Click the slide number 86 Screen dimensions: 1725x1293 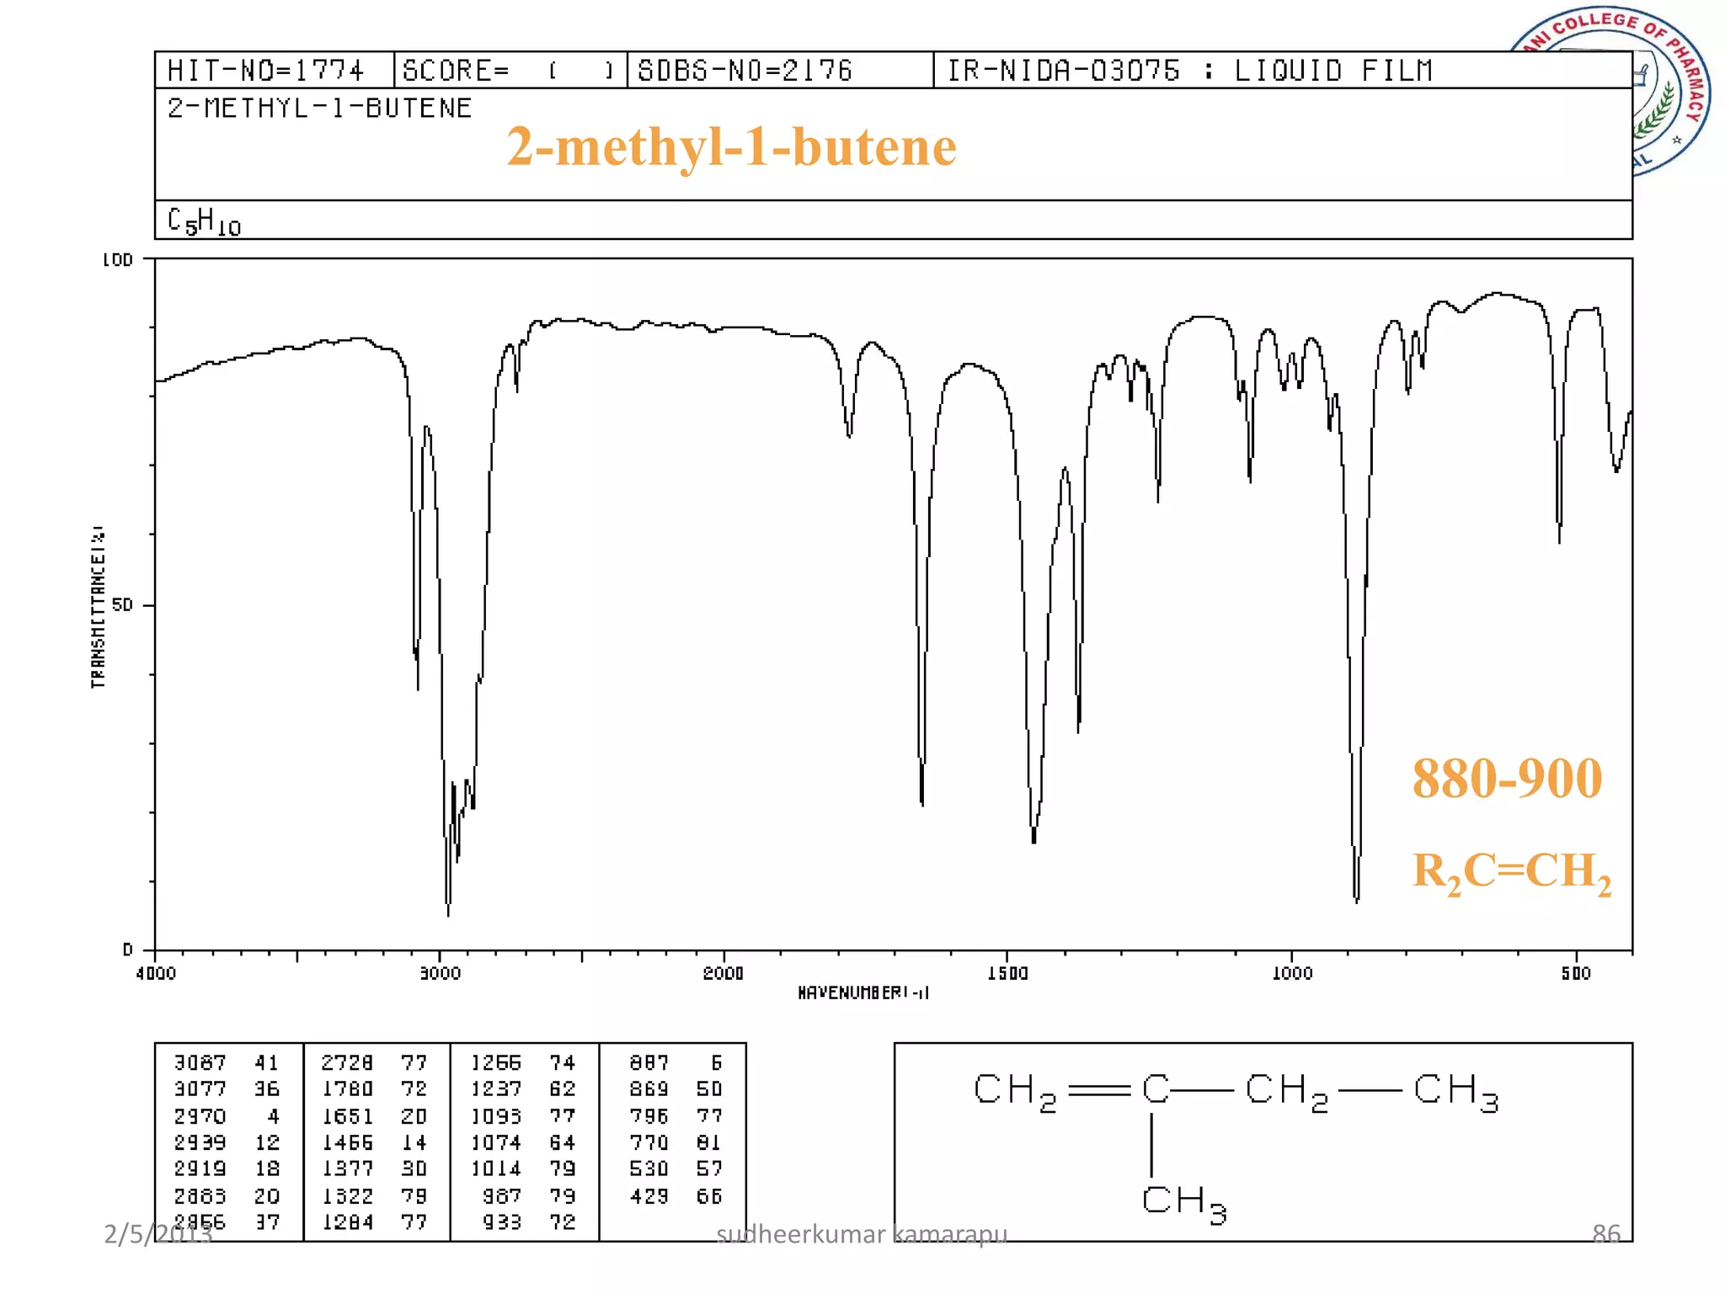click(1606, 1235)
